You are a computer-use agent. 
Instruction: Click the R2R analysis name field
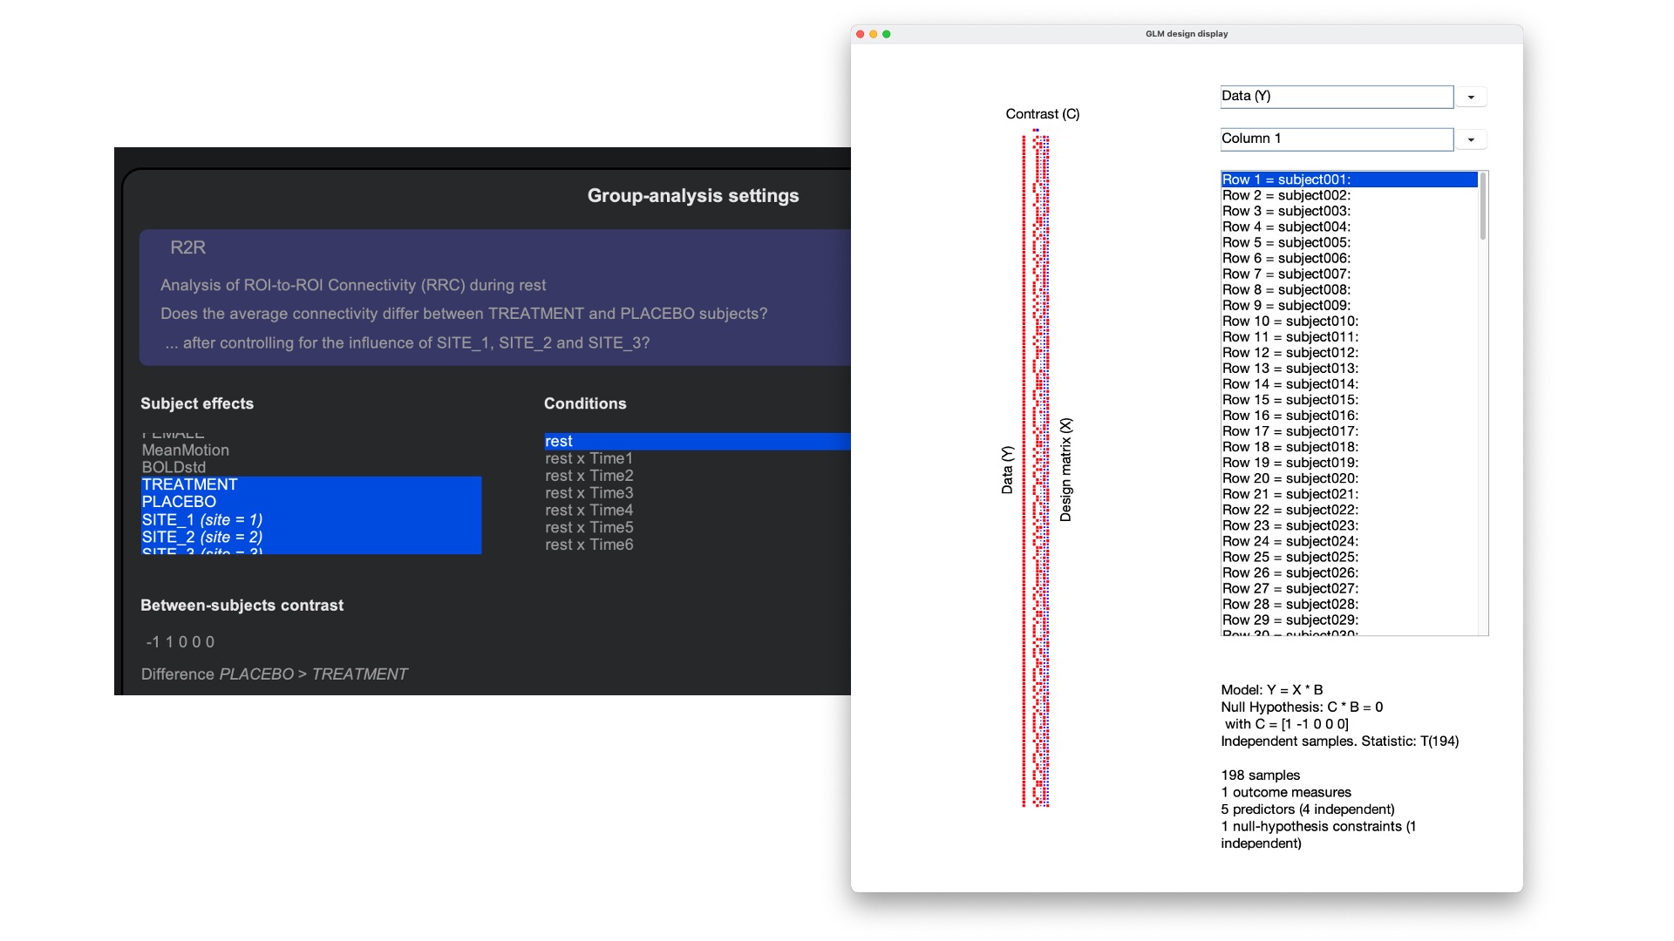188,247
